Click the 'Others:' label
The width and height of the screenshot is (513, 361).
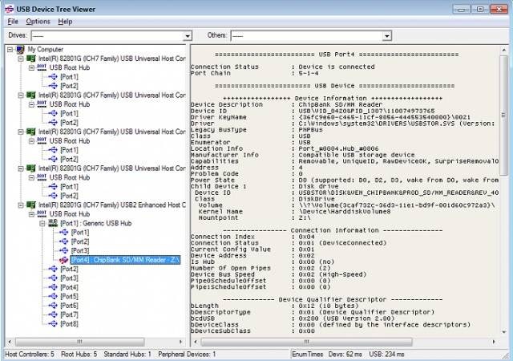coord(217,35)
